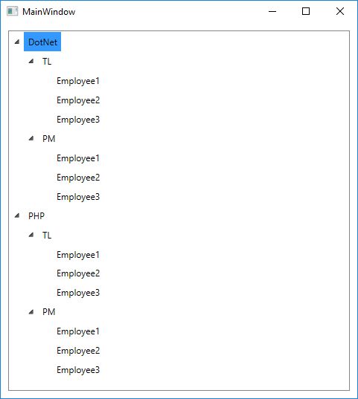Image resolution: width=358 pixels, height=399 pixels.
Task: Select Employee2 under DotNet PM
Action: pos(78,178)
